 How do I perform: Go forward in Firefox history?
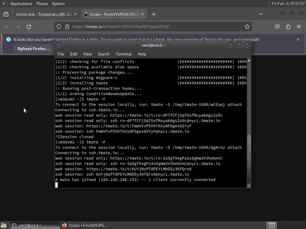coord(18,27)
